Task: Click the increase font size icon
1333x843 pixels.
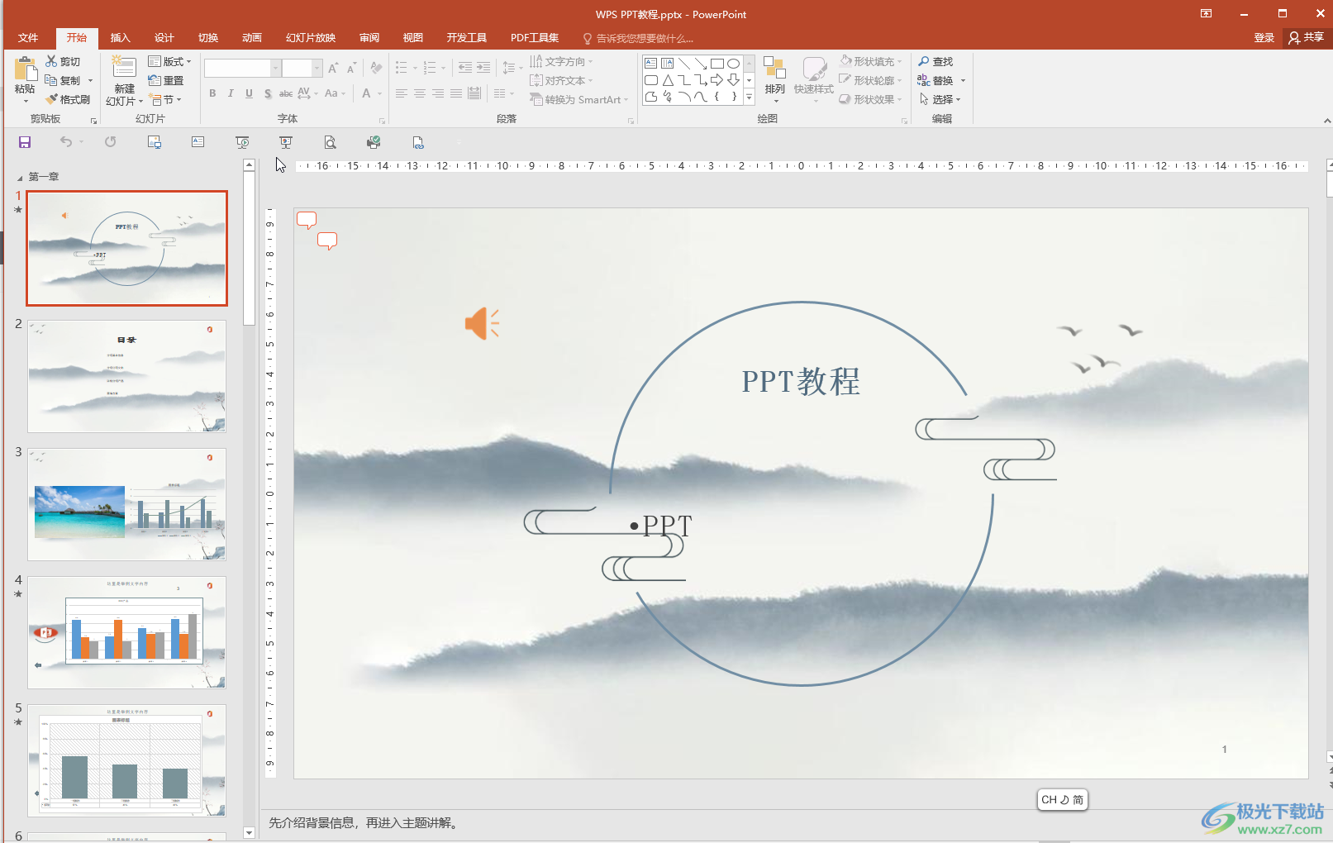Action: (x=333, y=68)
